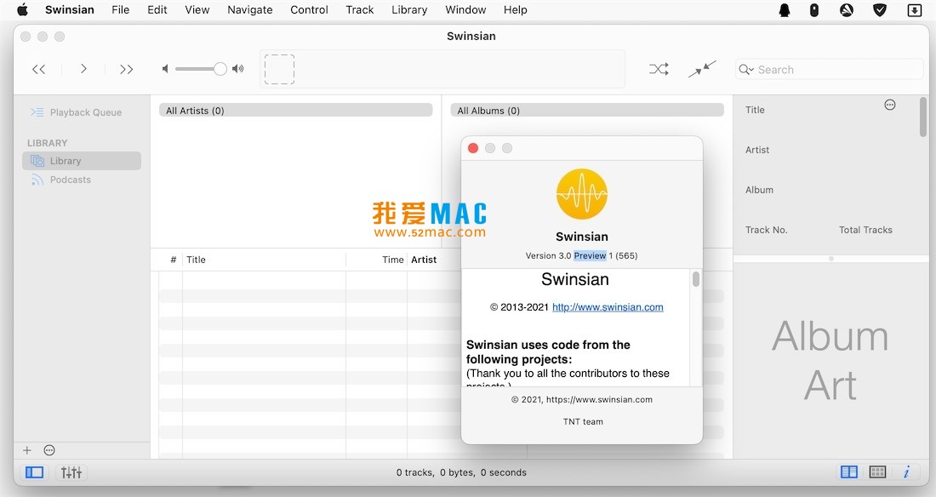
Task: Click the empty album artwork placeholder in toolbar
Action: point(279,69)
